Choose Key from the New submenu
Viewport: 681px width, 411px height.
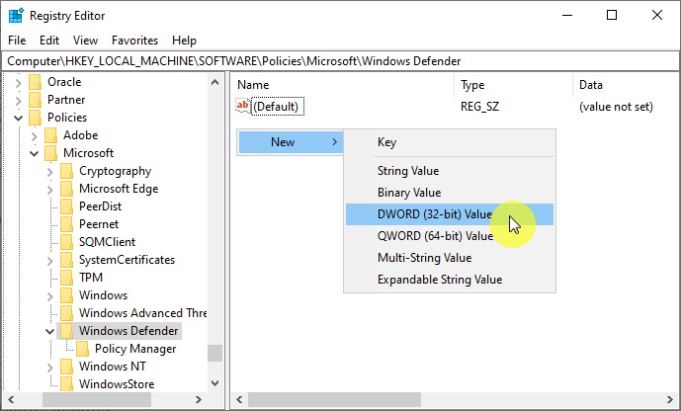tap(450, 142)
